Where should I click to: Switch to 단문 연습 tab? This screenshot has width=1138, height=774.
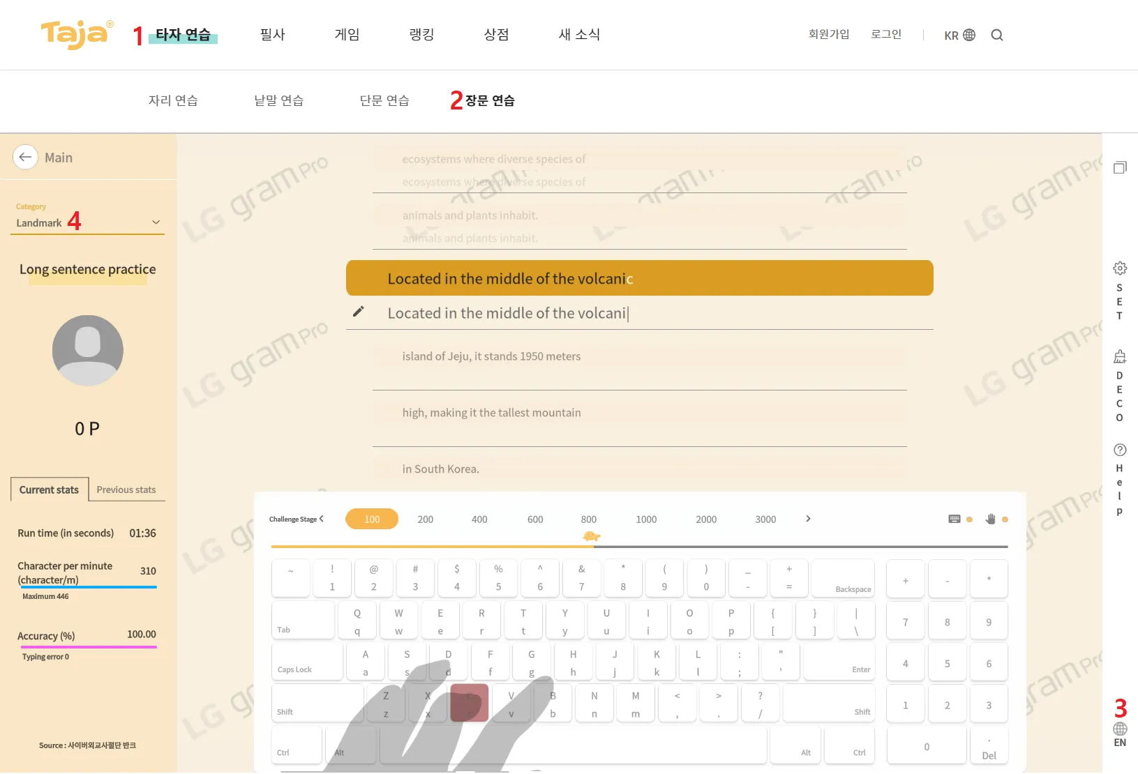(x=384, y=100)
